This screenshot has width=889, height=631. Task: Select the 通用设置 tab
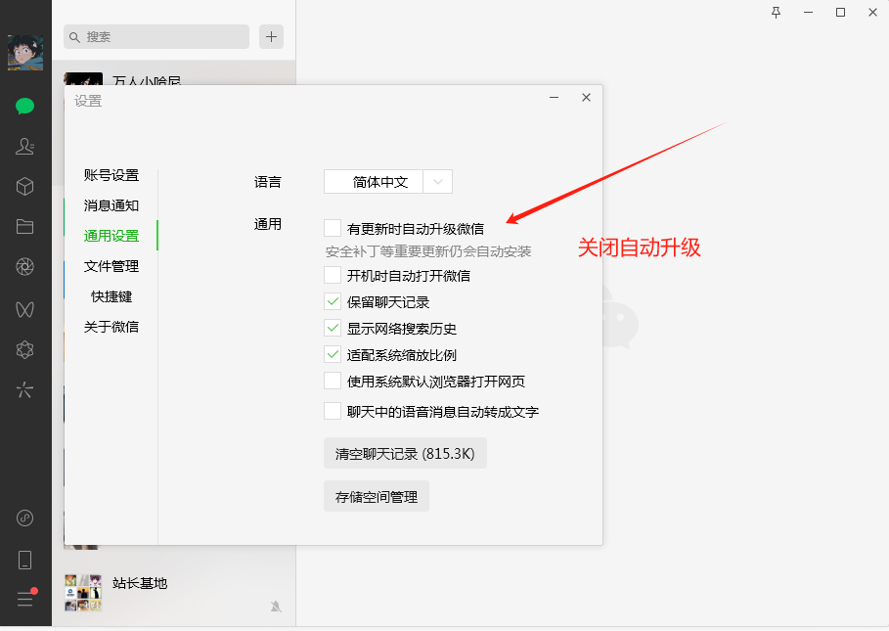[111, 236]
